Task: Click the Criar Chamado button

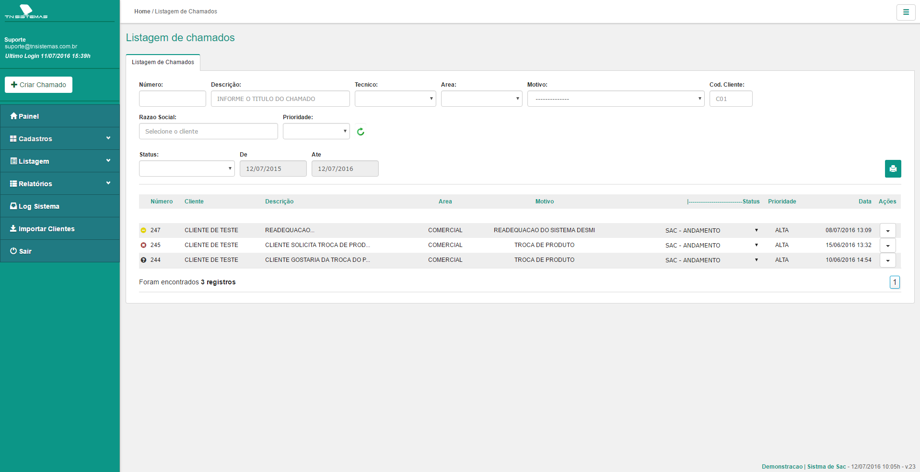Action: coord(38,85)
